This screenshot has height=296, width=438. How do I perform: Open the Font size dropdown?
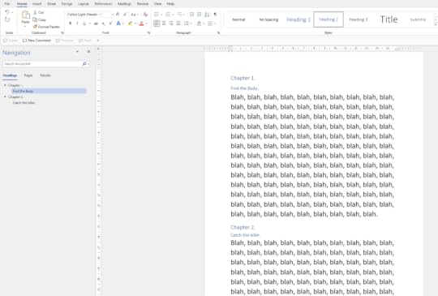tap(112, 15)
